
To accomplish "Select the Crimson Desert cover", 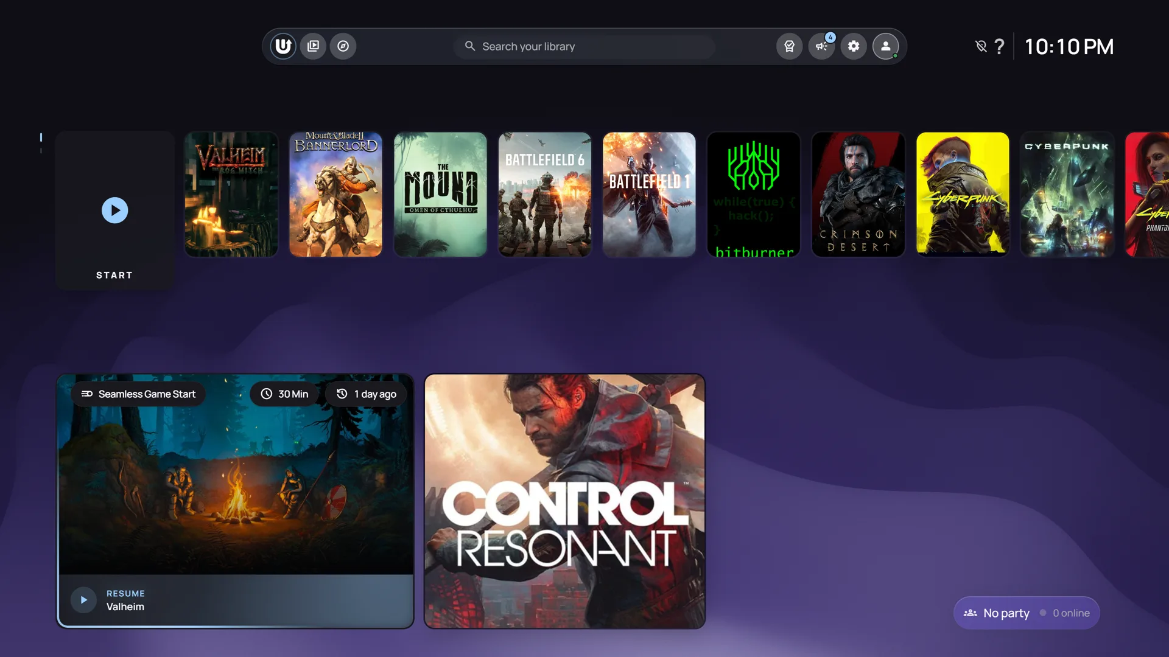I will point(858,195).
